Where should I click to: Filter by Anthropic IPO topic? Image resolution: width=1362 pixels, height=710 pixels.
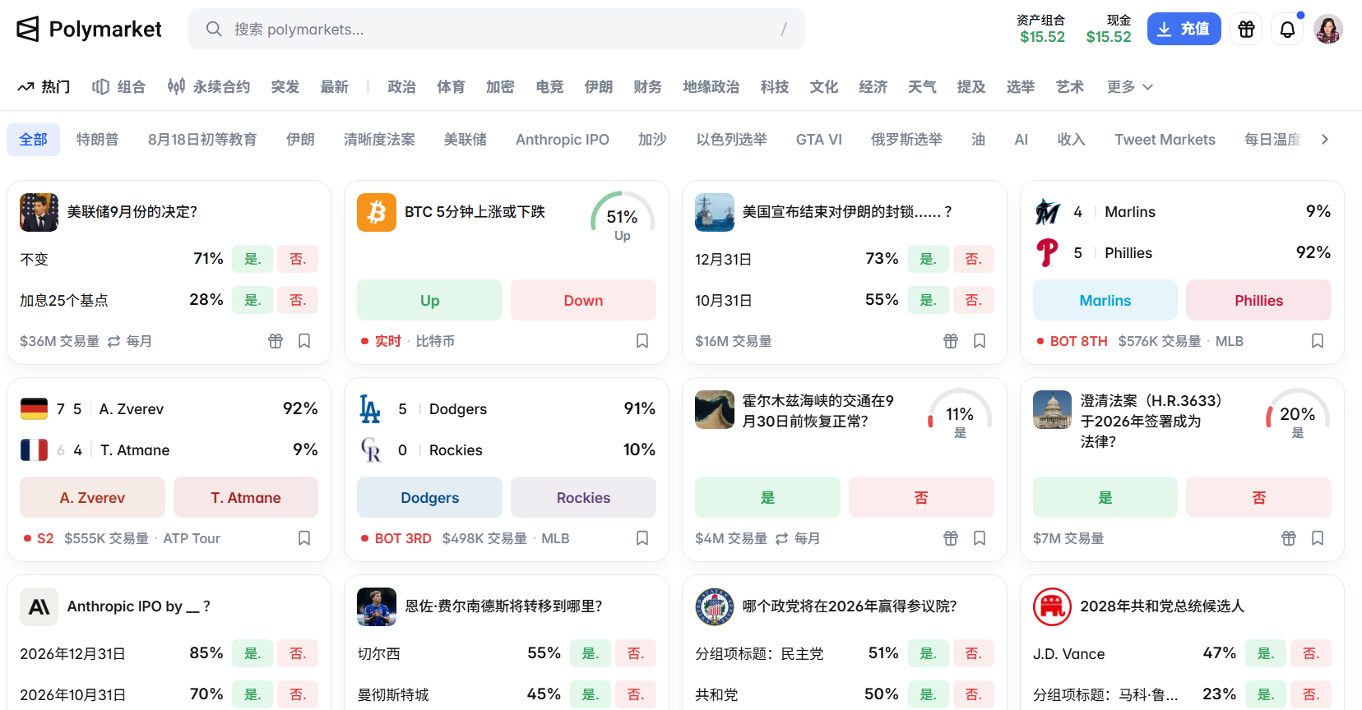click(563, 140)
